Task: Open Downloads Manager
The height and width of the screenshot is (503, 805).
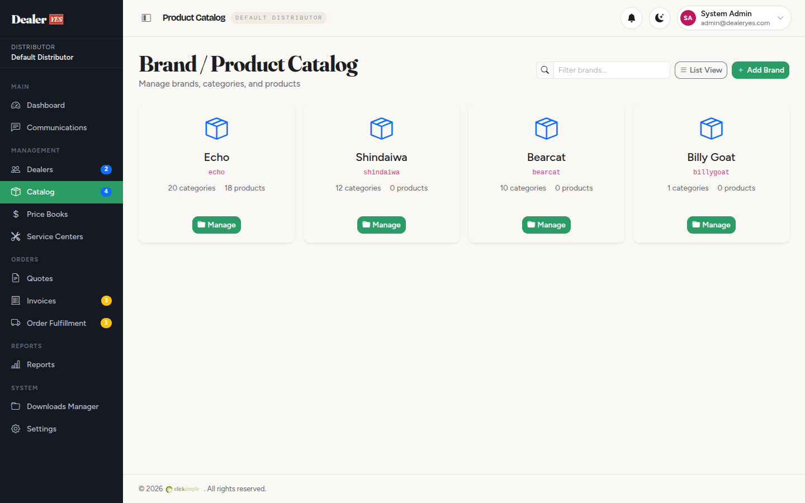Action: [61, 406]
